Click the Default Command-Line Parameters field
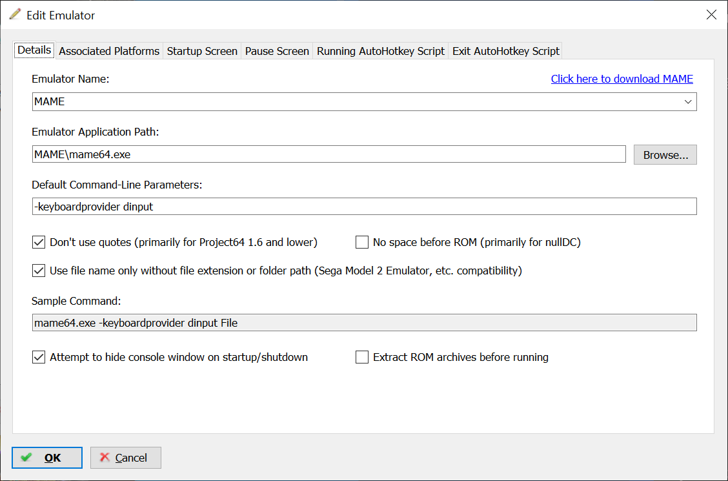 (364, 207)
